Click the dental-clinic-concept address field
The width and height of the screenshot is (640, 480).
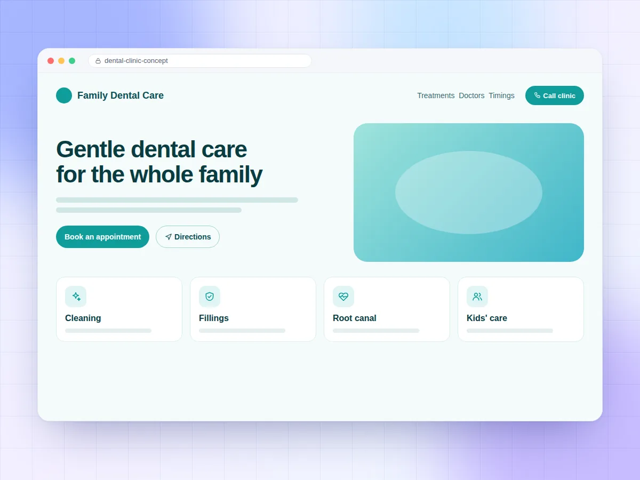click(200, 61)
